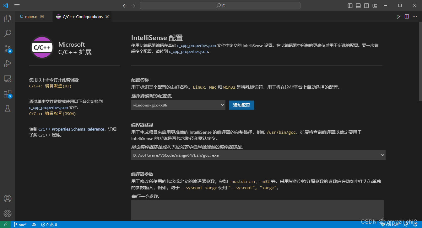Open the C/C++ Properties Schema Reference link
Image resolution: width=422 pixels, height=228 pixels.
(71, 129)
